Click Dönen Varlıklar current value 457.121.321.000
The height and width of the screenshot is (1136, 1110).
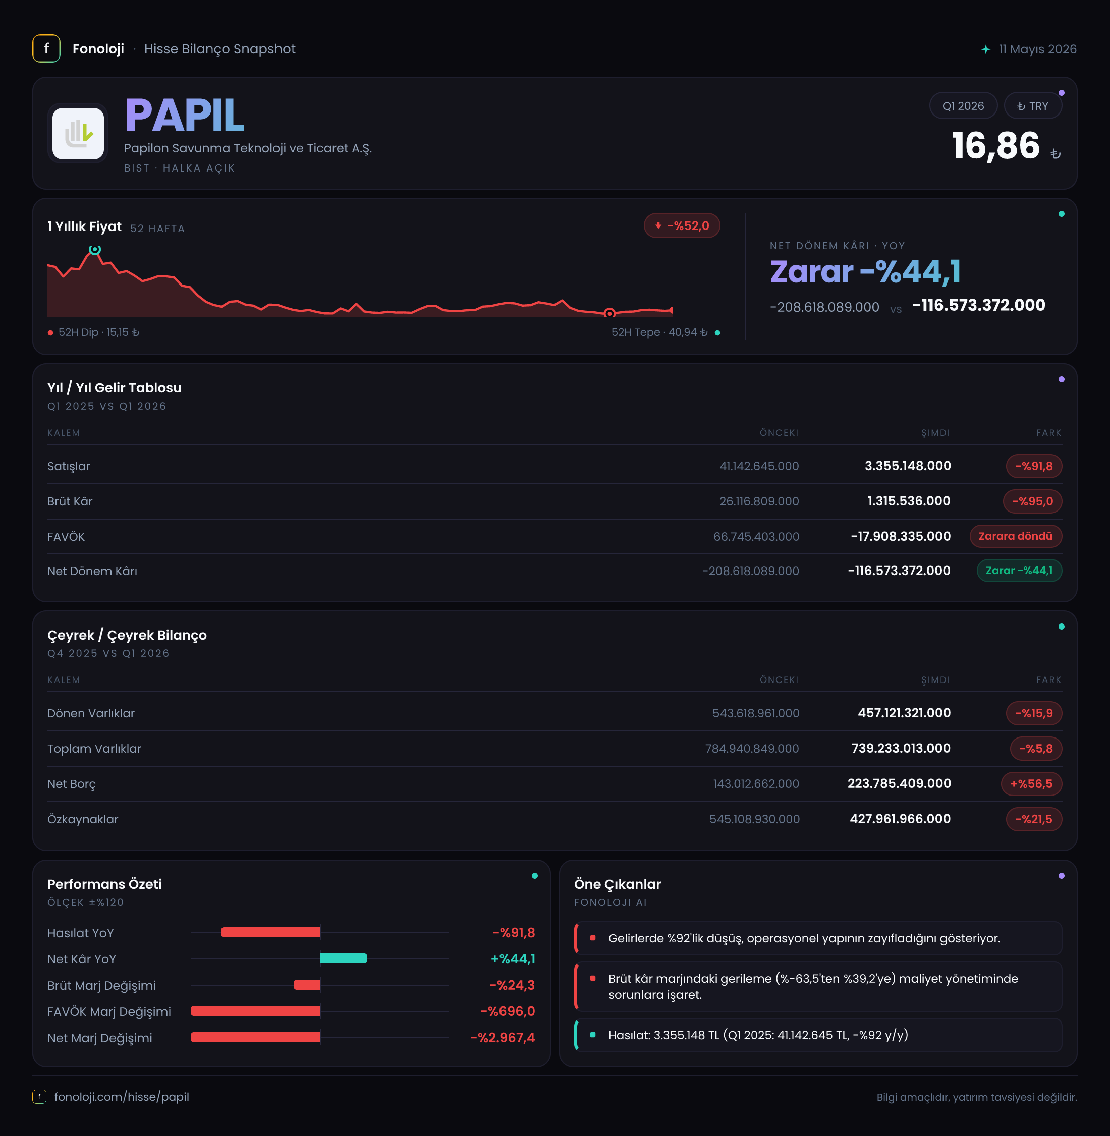pos(904,713)
